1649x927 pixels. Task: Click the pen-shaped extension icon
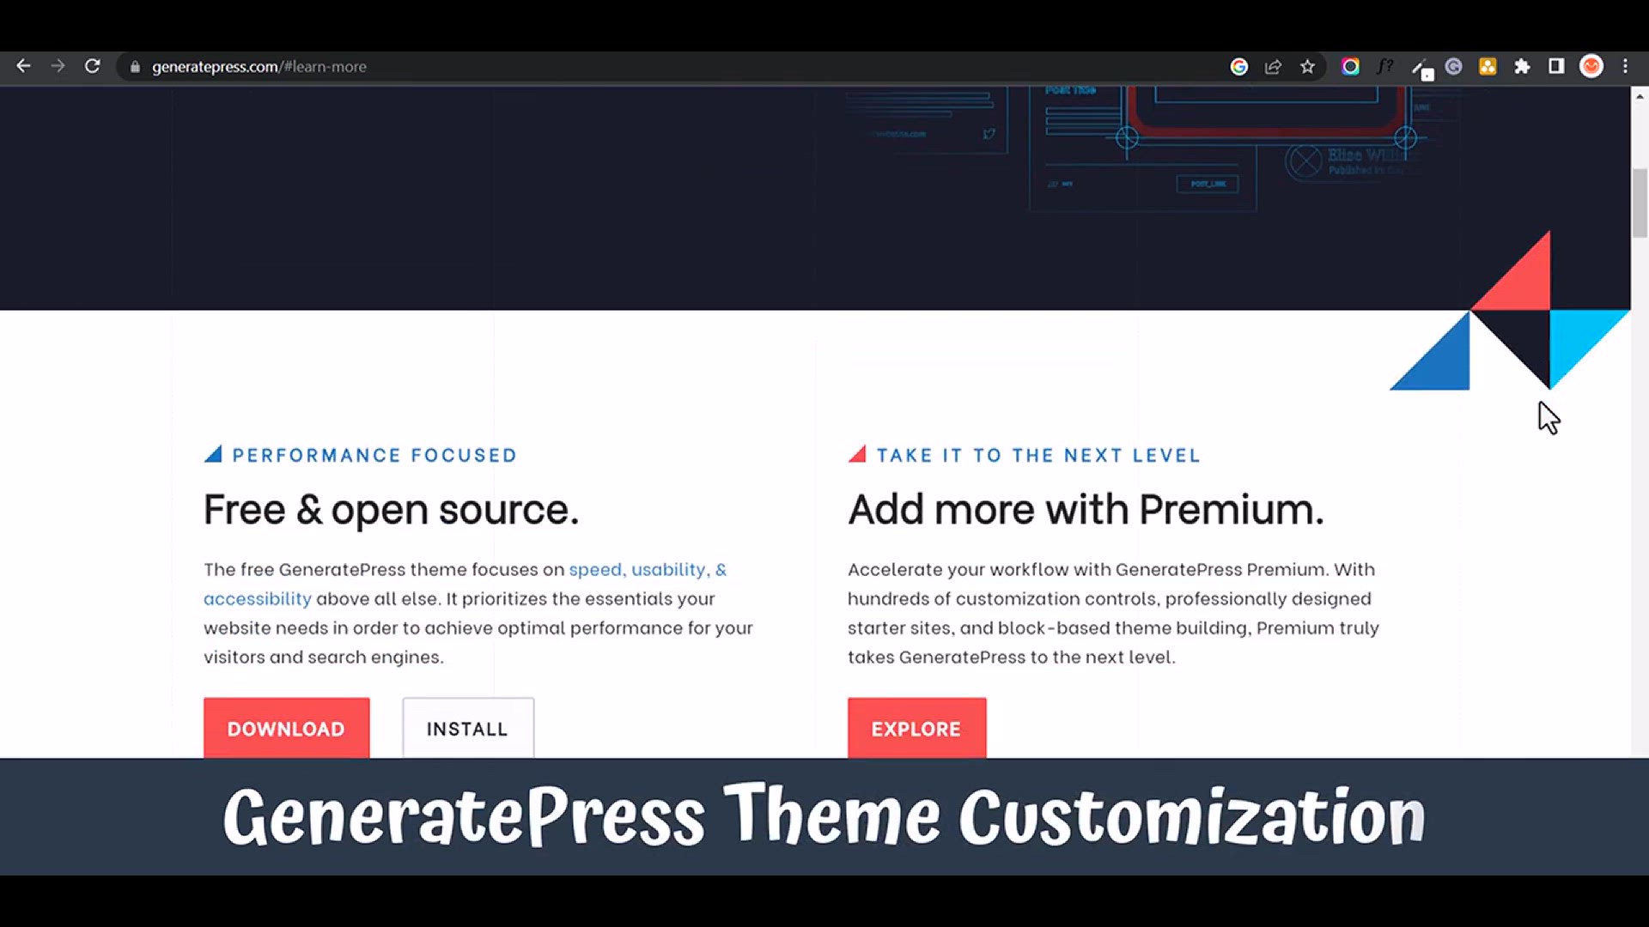(1421, 69)
